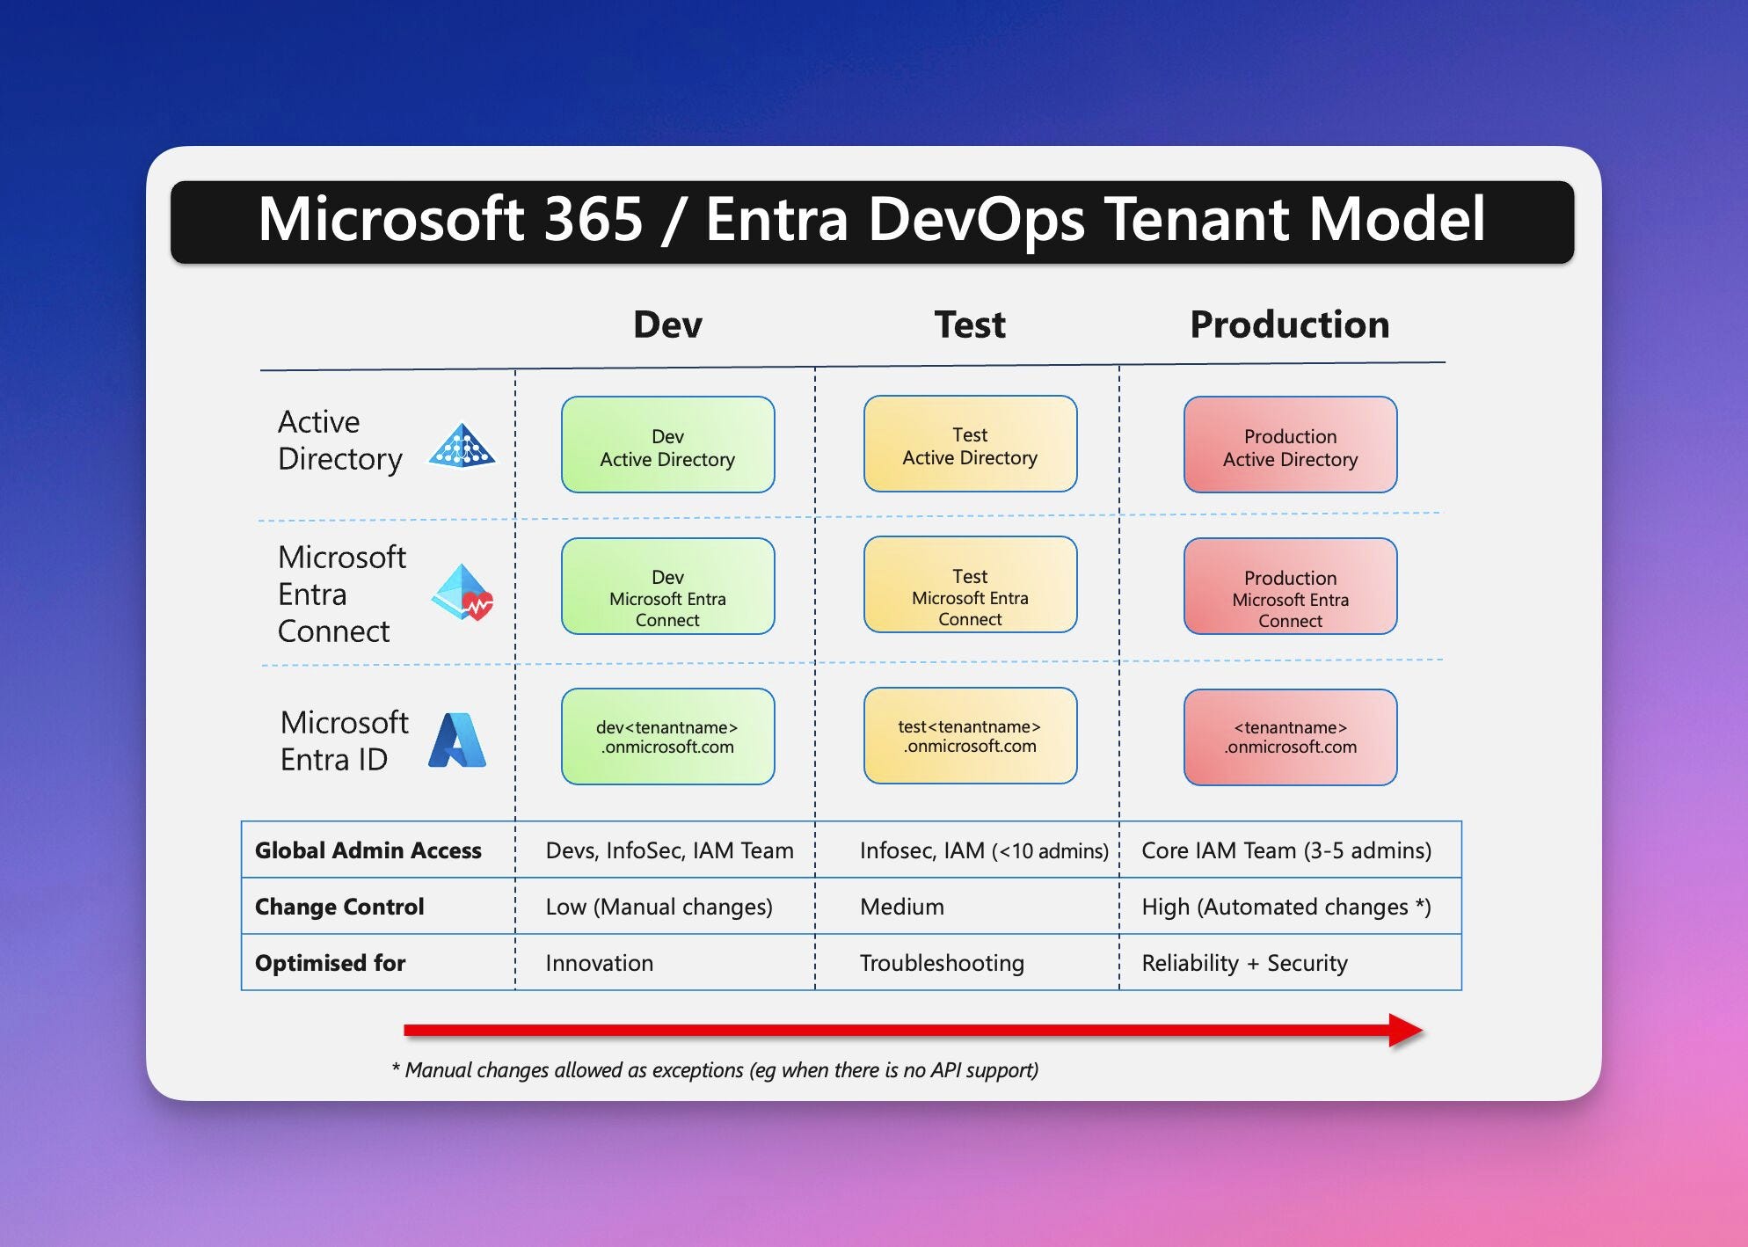1748x1247 pixels.
Task: Click the Global Admin Access row label
Action: (x=368, y=850)
